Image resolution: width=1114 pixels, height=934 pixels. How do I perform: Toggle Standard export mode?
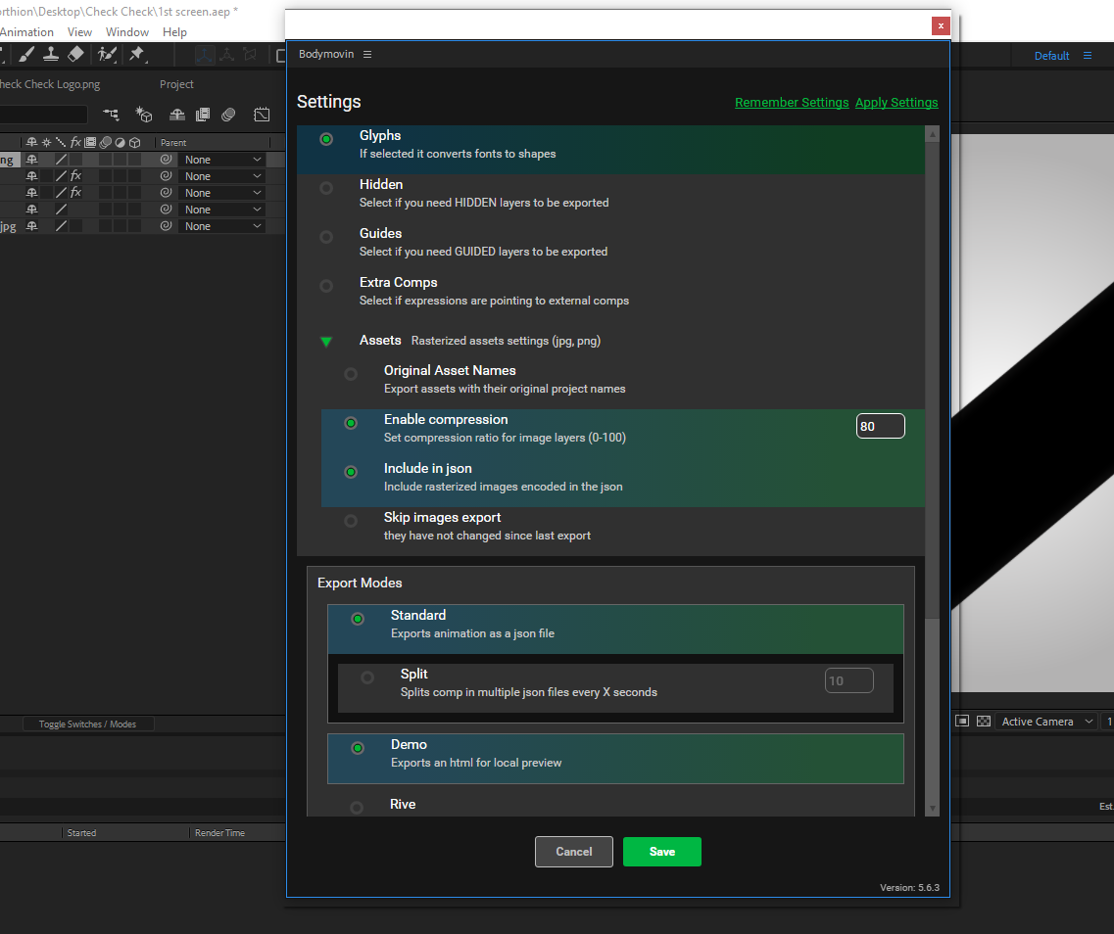(358, 619)
